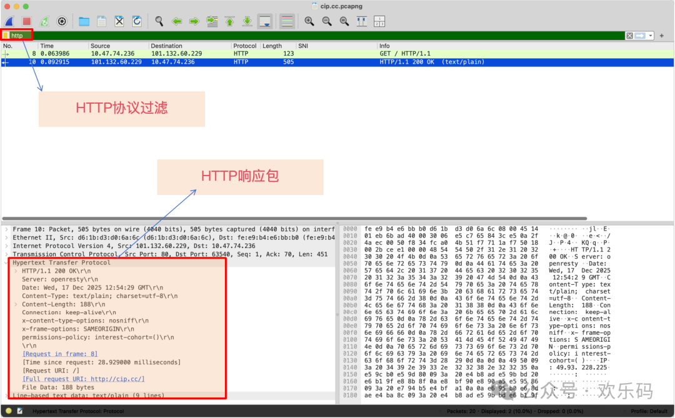
Task: Restart the current capture with the green fin
Action: [x=44, y=21]
